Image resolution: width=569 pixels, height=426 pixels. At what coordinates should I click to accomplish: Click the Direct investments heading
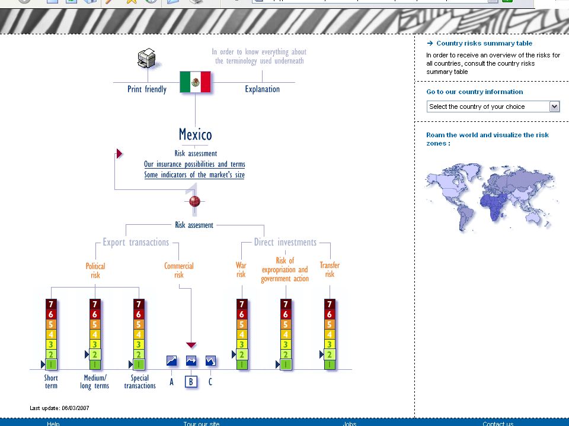click(285, 242)
